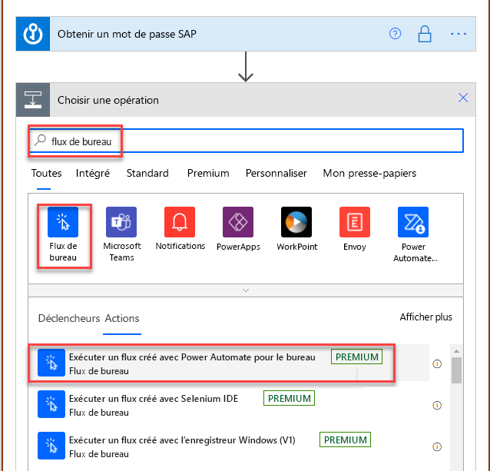Select the Flux de bureau connector

tap(63, 234)
